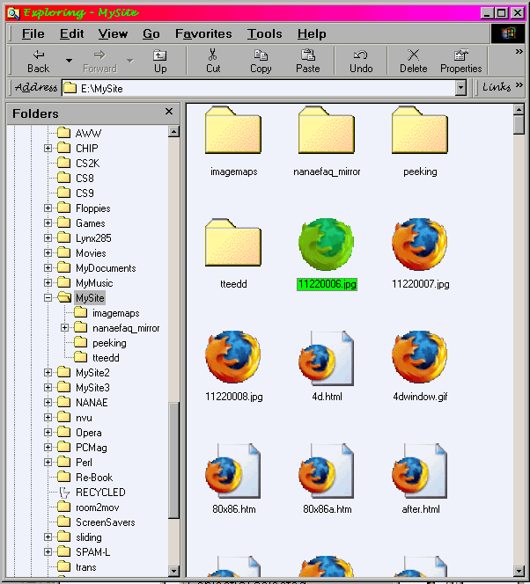
Task: Open the Tools menu
Action: tap(264, 33)
